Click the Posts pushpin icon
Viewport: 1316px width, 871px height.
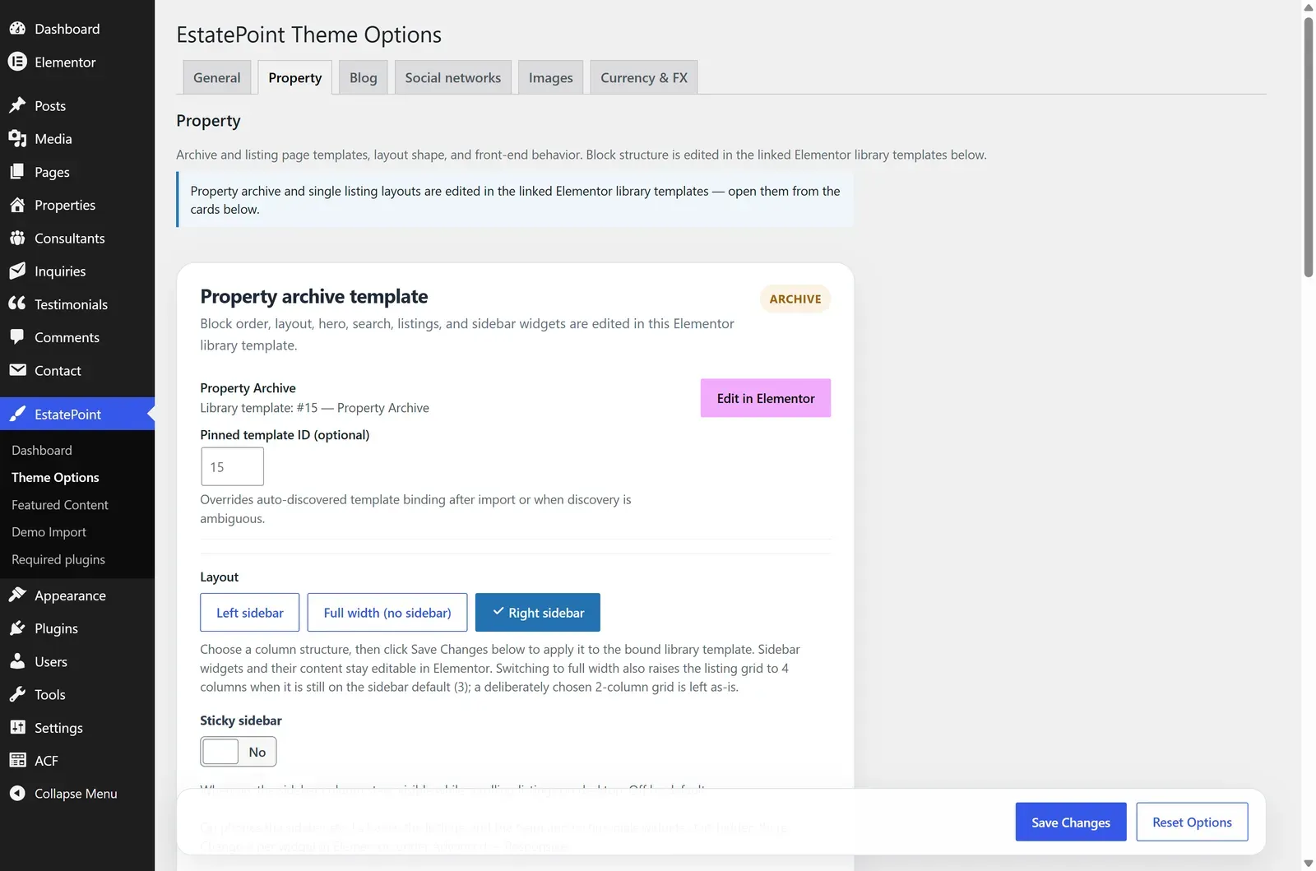[x=17, y=105]
